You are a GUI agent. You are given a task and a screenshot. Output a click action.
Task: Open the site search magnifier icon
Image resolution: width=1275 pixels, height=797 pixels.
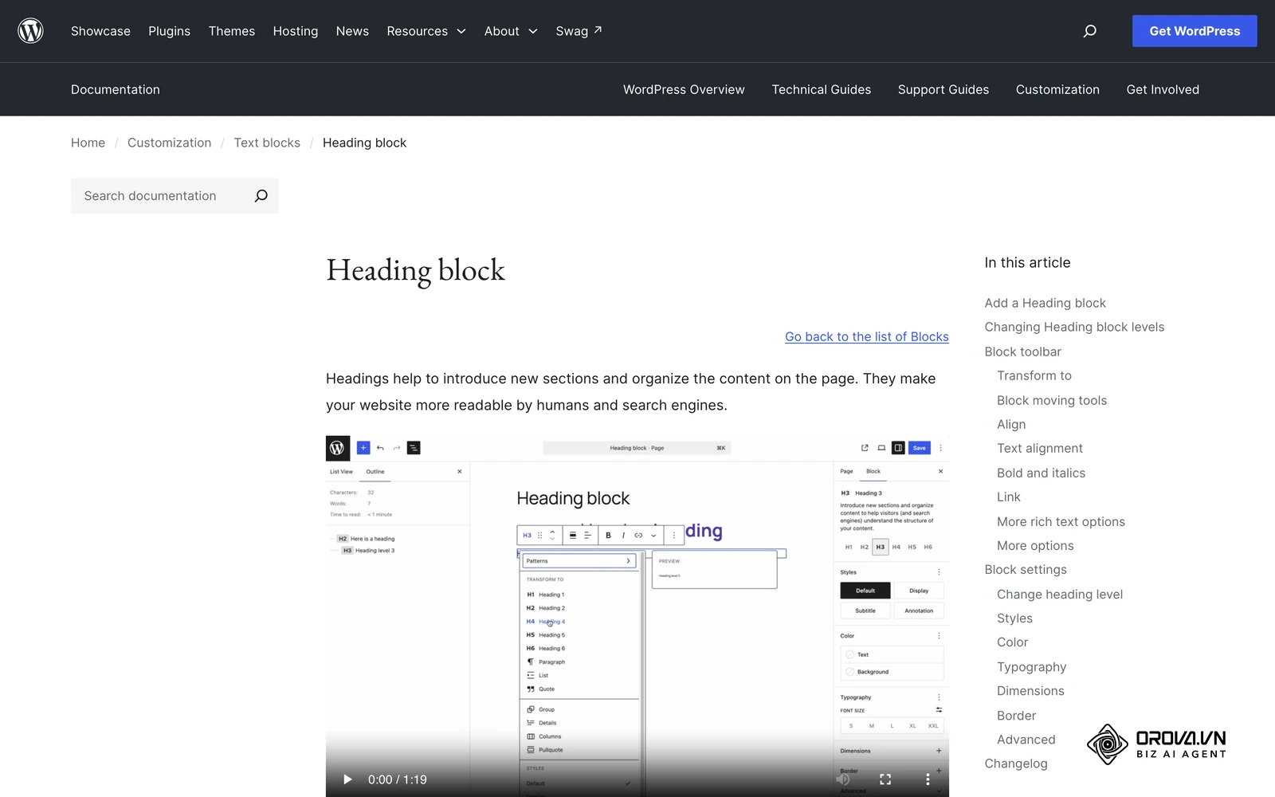point(1089,31)
